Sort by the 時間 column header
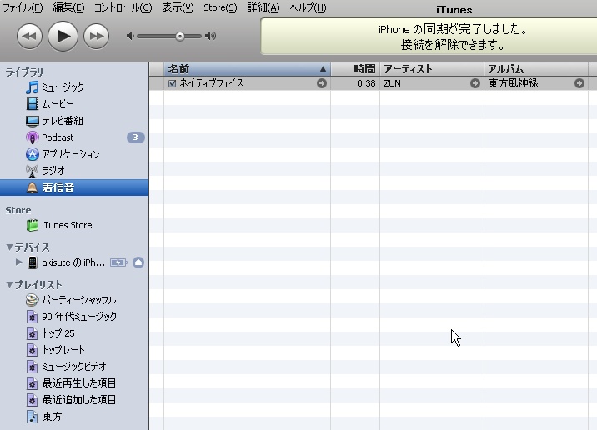This screenshot has width=597, height=430. pyautogui.click(x=355, y=69)
